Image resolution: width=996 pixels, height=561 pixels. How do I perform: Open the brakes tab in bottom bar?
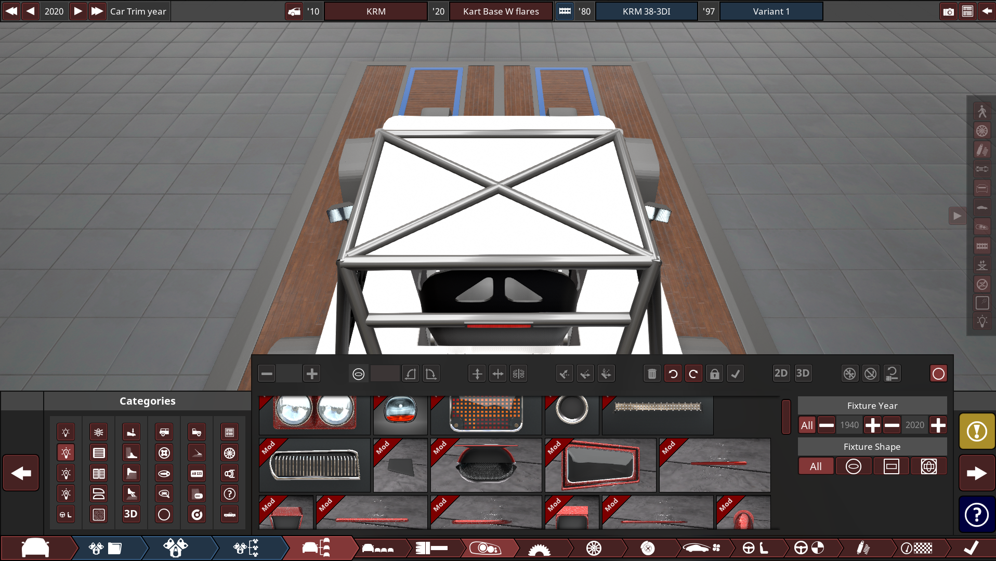(648, 548)
